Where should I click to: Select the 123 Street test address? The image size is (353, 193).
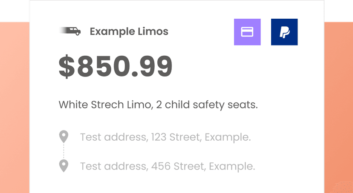[165, 137]
